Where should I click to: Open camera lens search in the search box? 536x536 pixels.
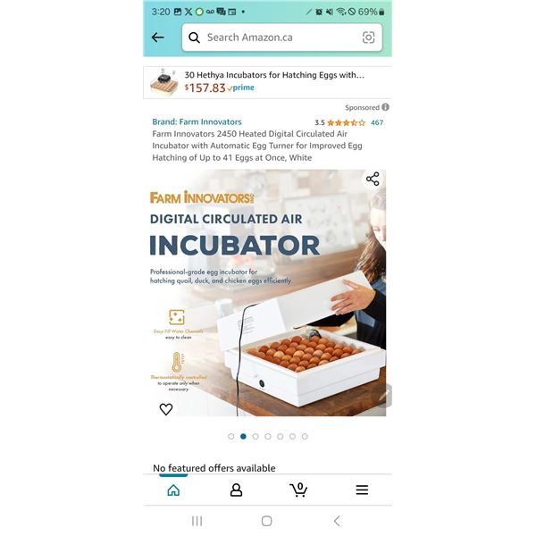point(368,38)
